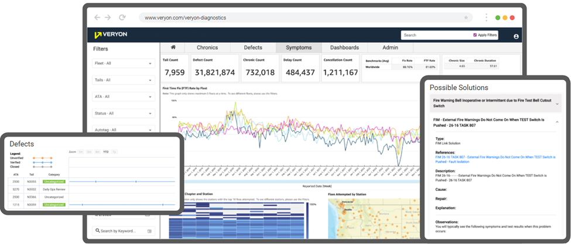Go back using browser back arrow
Screen dimensions: 571x244
coord(97,18)
